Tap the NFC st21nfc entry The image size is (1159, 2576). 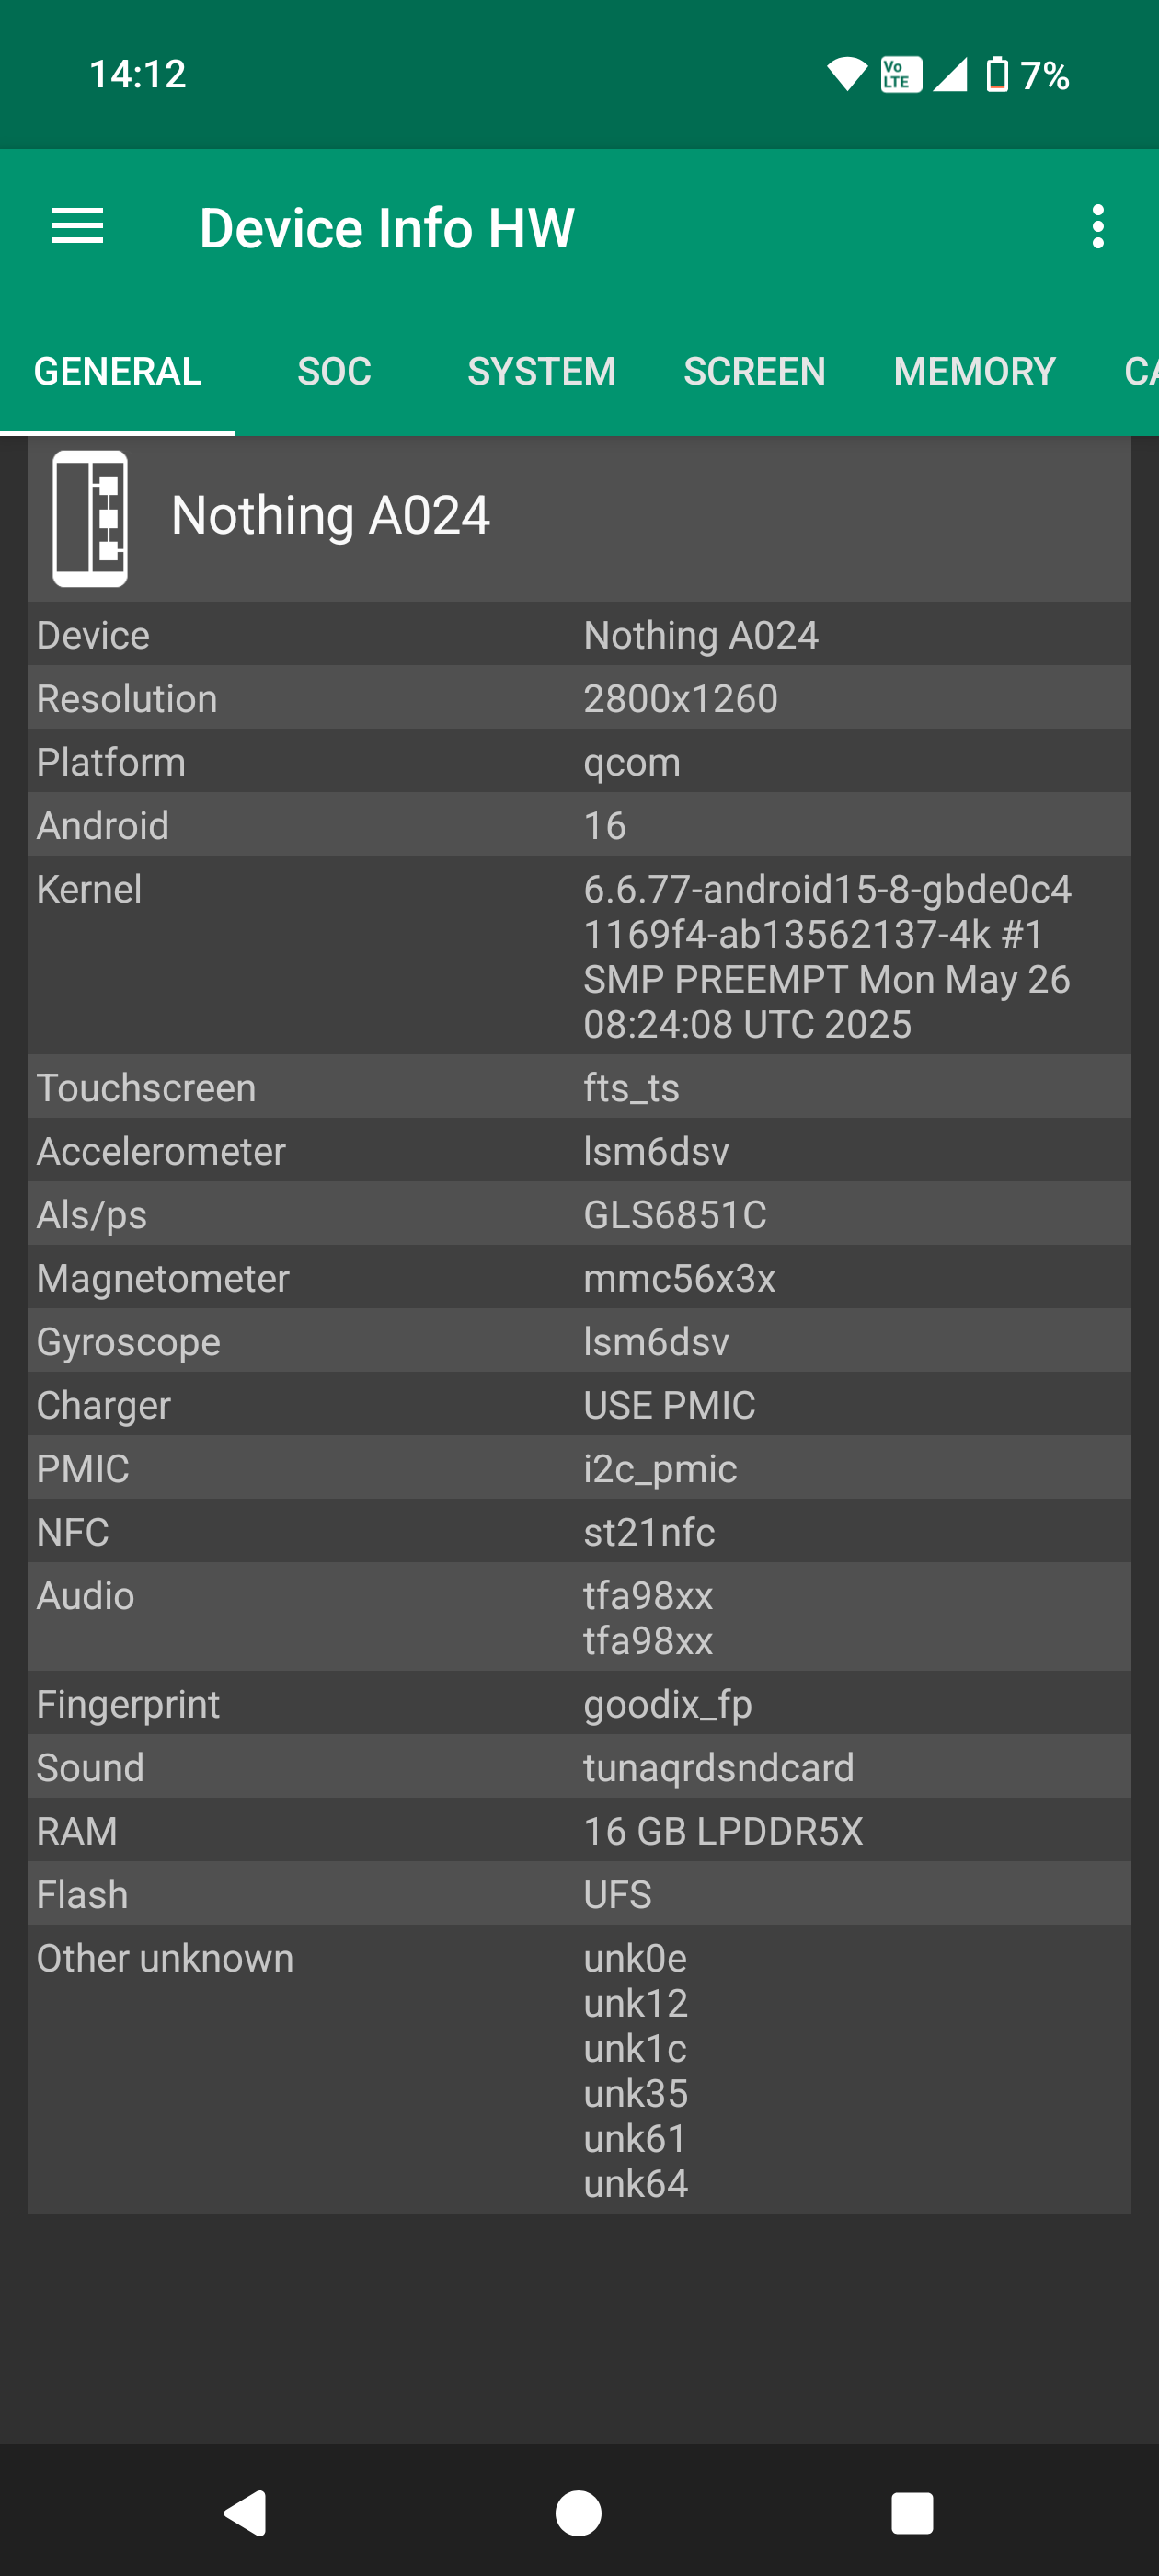pos(579,1531)
